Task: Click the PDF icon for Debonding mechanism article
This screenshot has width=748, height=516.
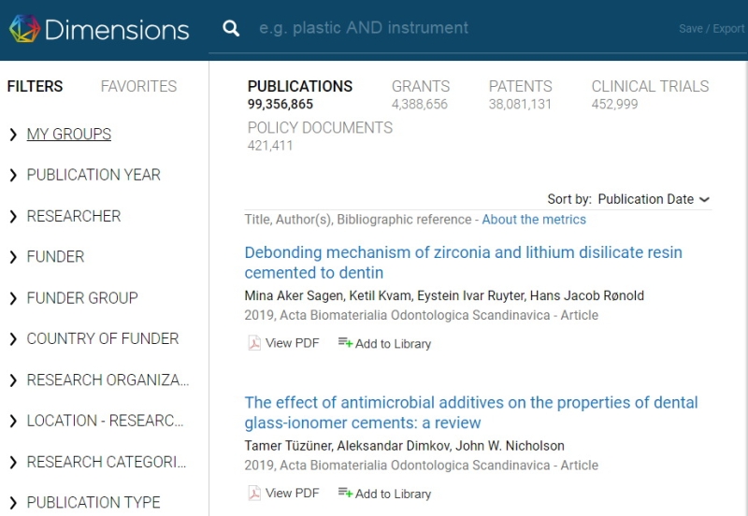Action: point(254,343)
